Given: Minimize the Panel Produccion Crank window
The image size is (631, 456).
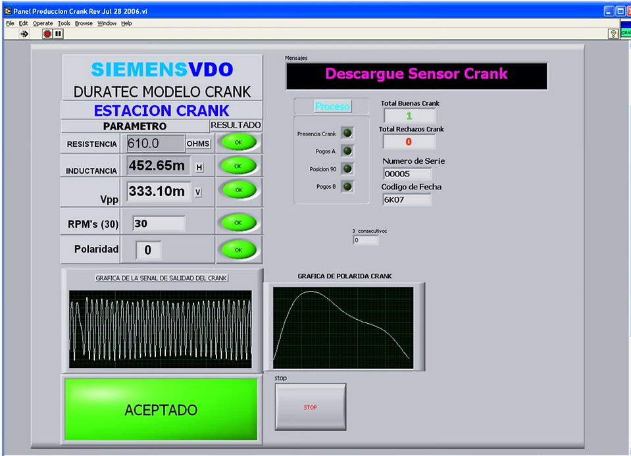Looking at the screenshot, I should click(609, 11).
